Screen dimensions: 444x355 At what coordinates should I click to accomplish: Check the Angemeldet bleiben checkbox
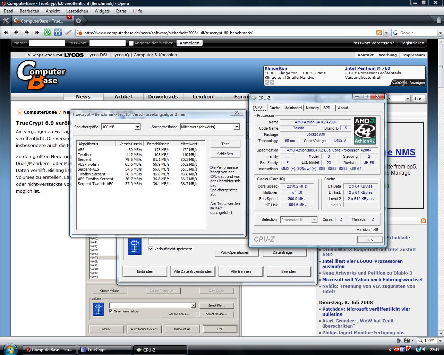131,43
